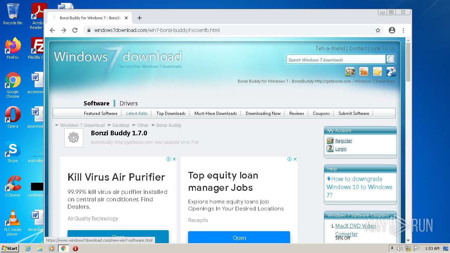
Task: Open ad info on Air Purifier ad
Action: point(169,159)
